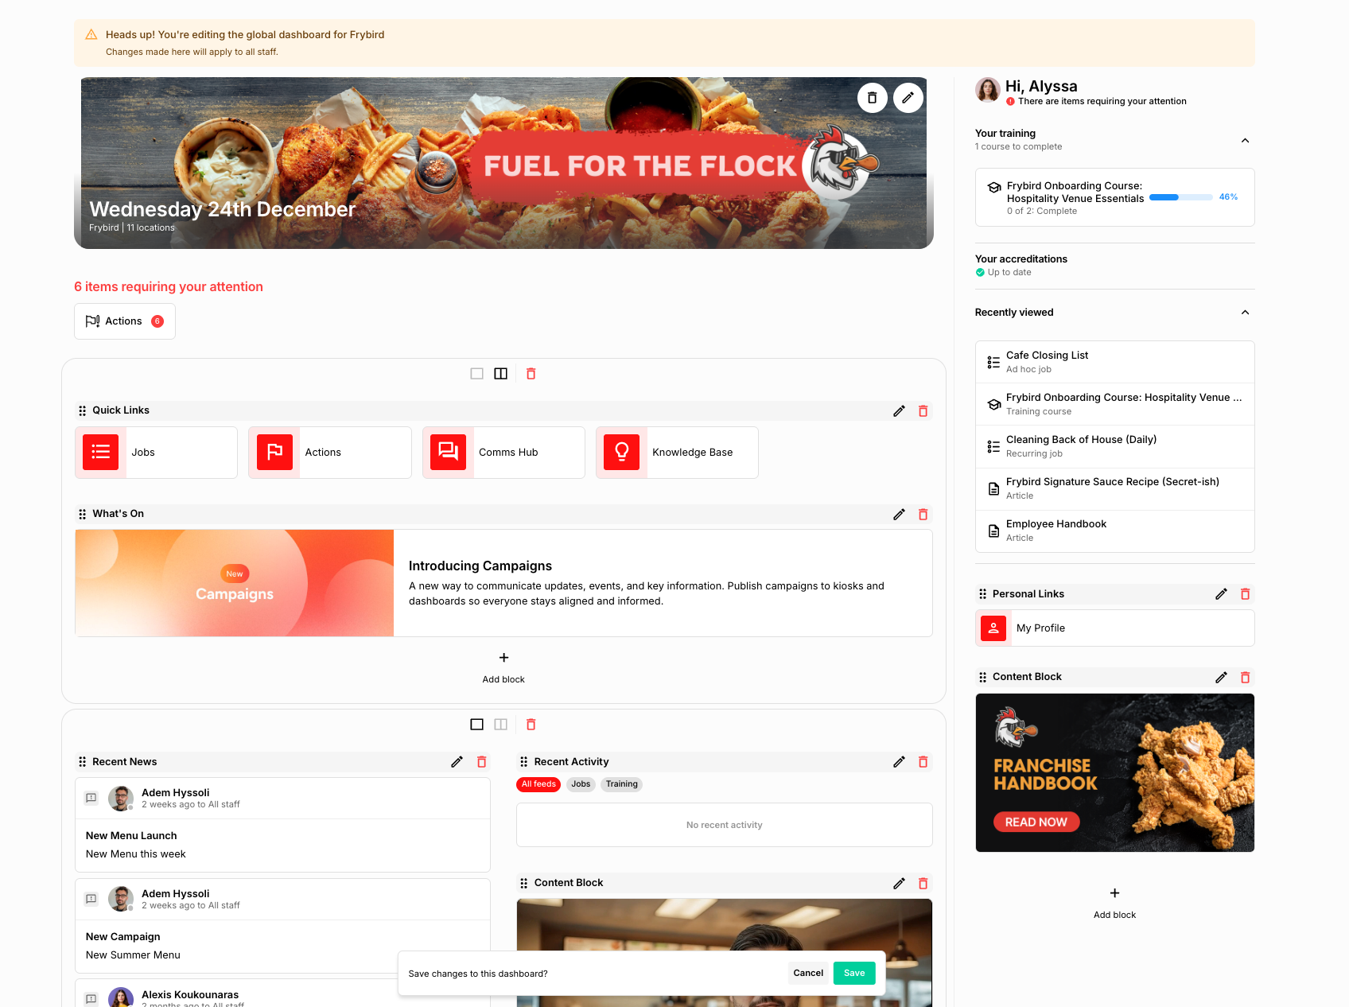
Task: Edit the Recent News block
Action: point(457,762)
